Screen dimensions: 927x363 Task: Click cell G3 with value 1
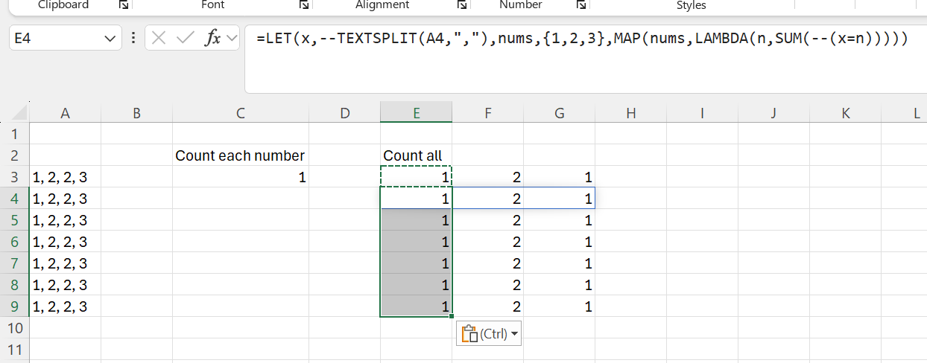[559, 177]
